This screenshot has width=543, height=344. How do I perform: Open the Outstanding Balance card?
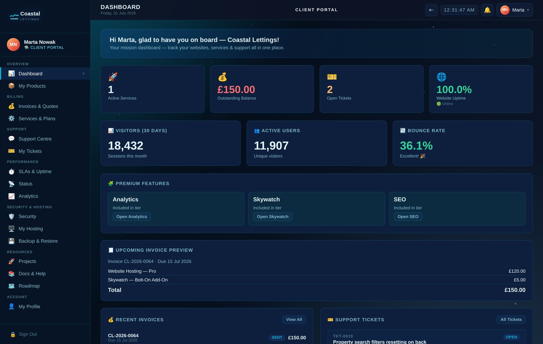tap(262, 89)
